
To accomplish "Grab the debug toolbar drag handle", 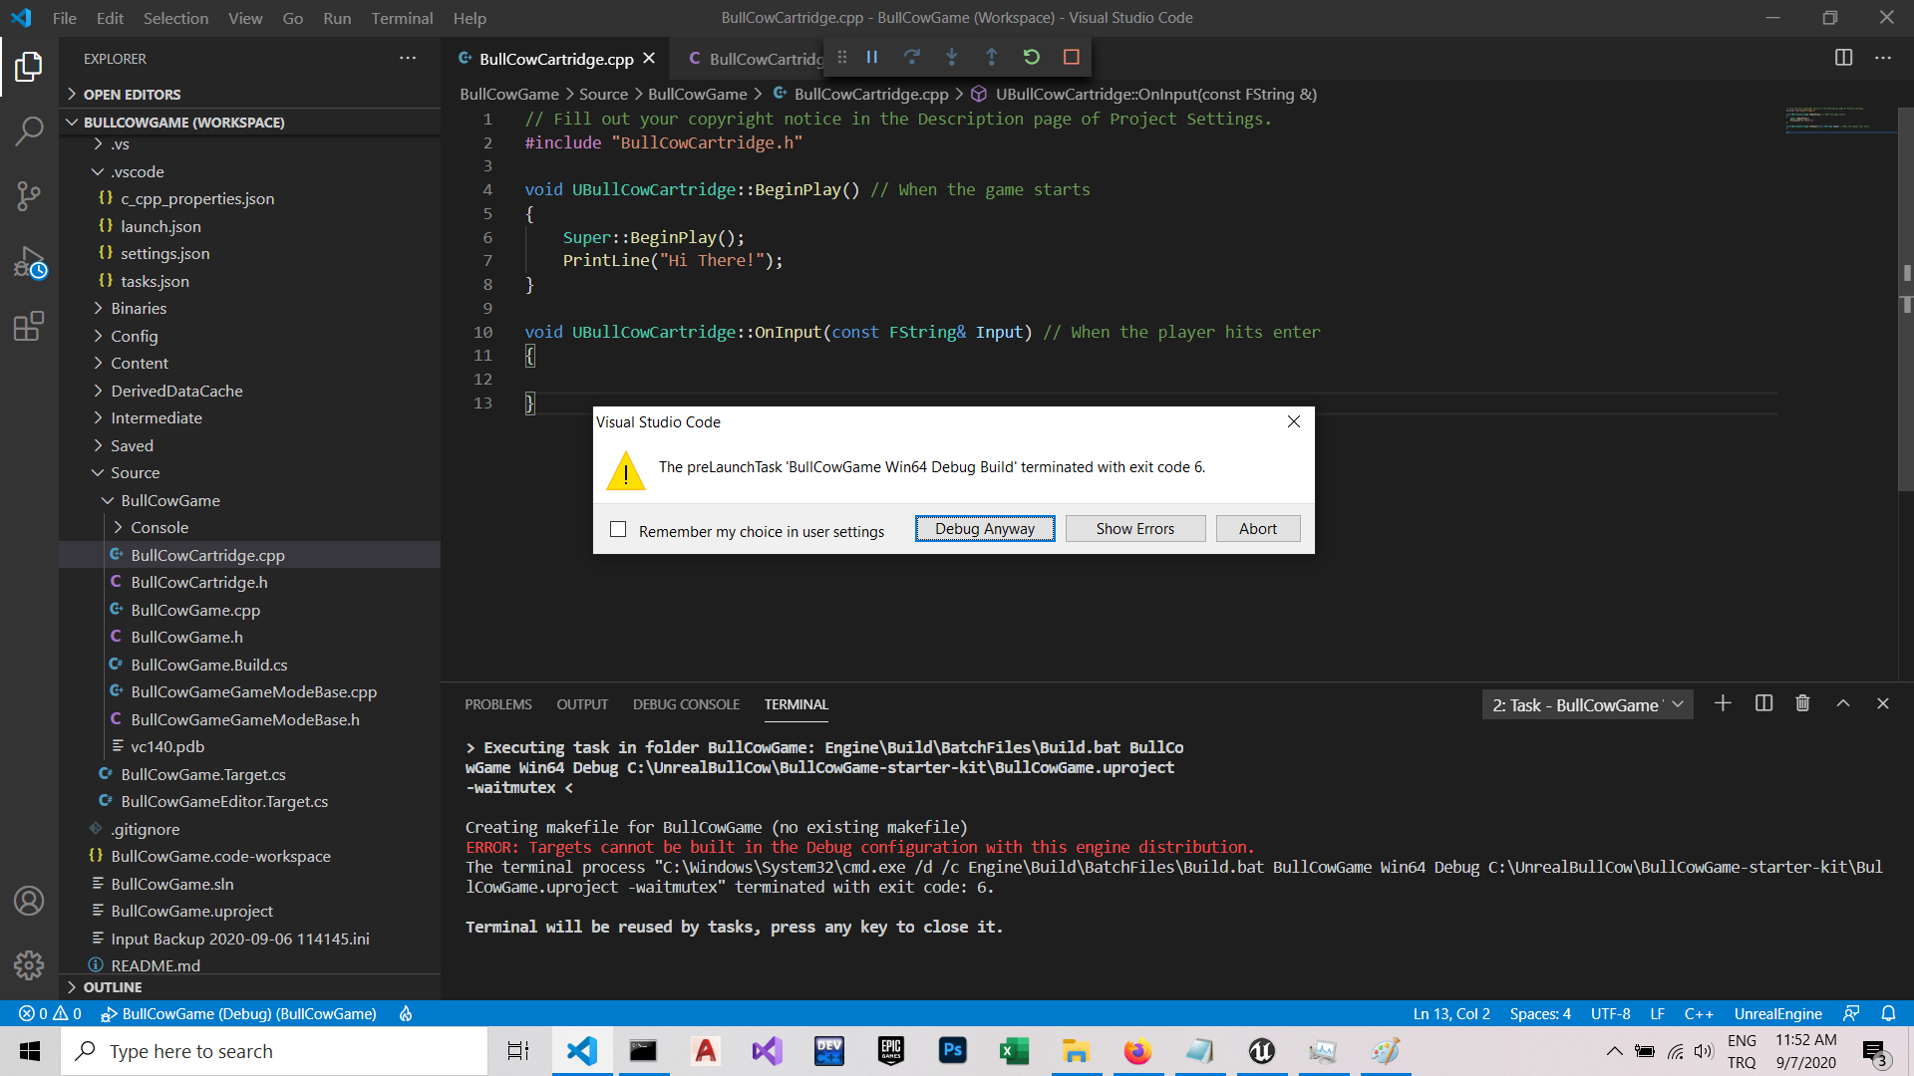I will tap(842, 58).
